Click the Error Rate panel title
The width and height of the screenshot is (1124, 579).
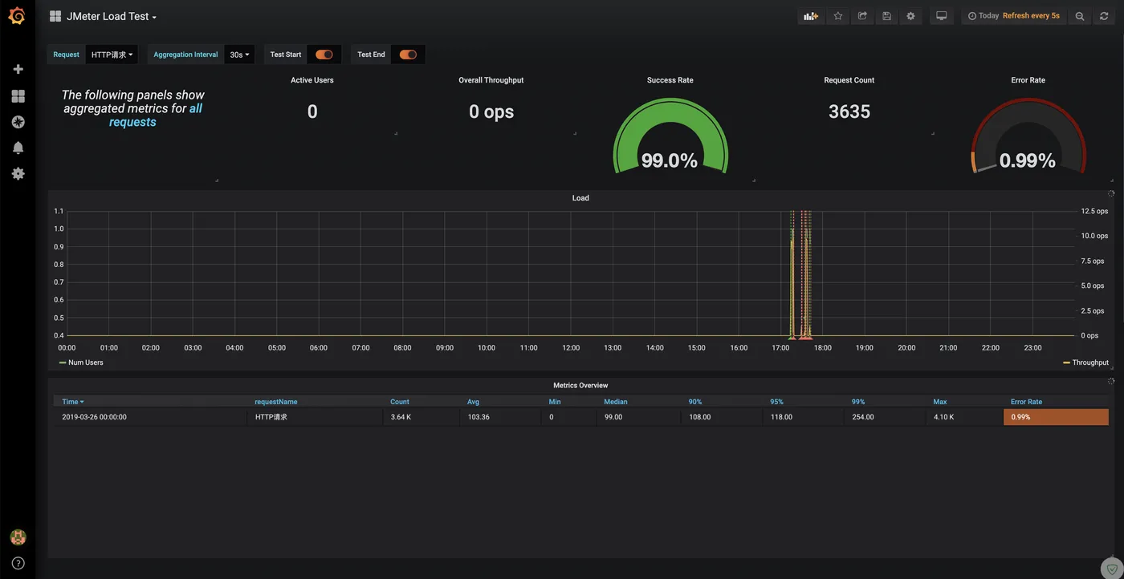pyautogui.click(x=1028, y=80)
